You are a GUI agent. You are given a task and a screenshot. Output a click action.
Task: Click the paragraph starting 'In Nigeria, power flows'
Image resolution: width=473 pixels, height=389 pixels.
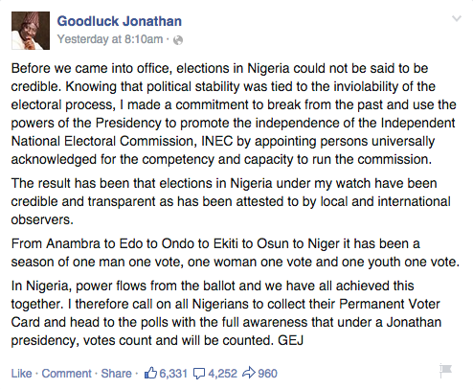click(x=226, y=313)
